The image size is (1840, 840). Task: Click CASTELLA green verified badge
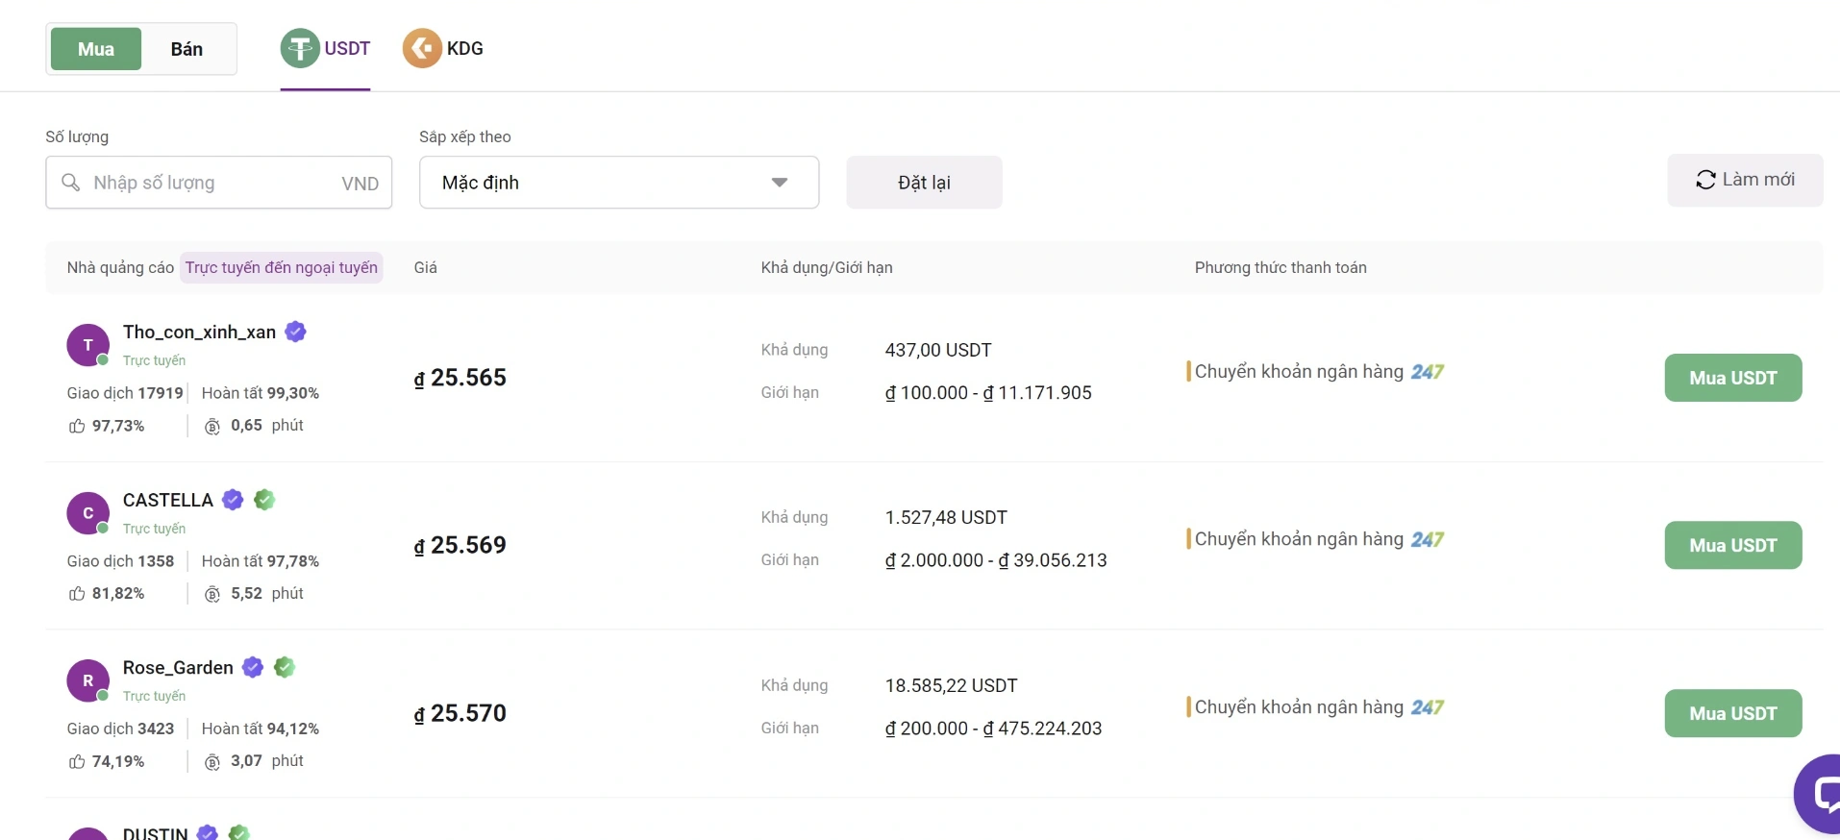(264, 500)
